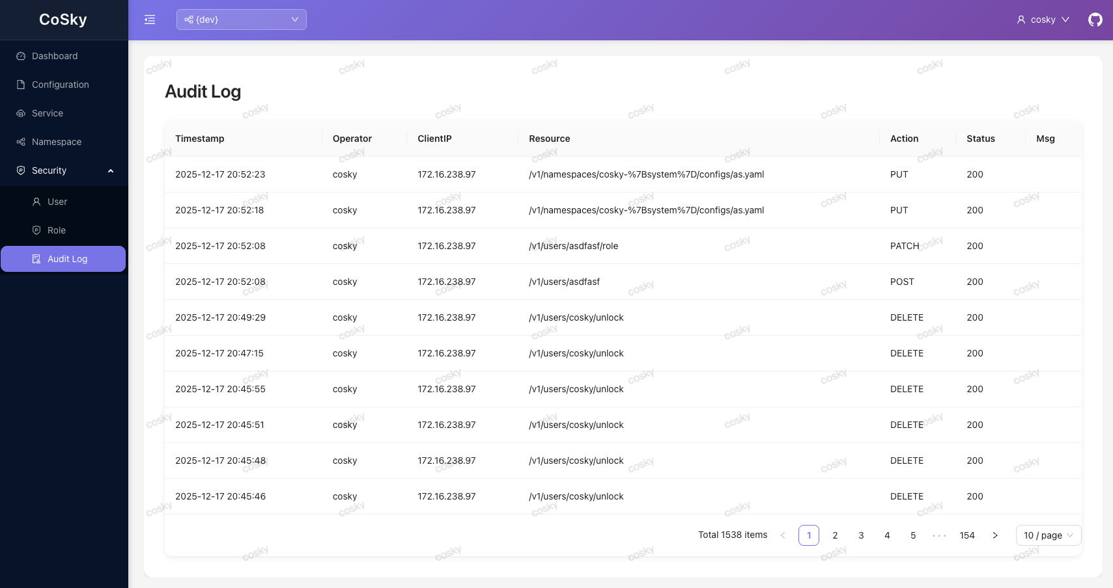The image size is (1113, 588).
Task: Click the highlighted page 1 indicator
Action: [x=809, y=535]
